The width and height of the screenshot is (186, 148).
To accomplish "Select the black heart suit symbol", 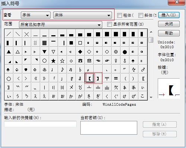I will tap(26, 70).
